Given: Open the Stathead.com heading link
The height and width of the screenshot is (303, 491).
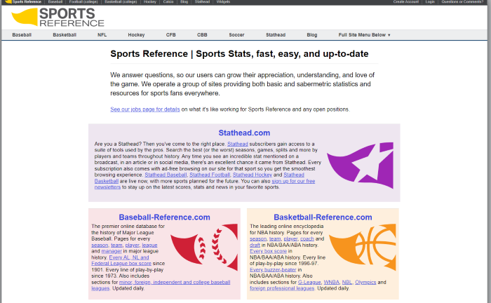Looking at the screenshot, I should click(x=244, y=133).
